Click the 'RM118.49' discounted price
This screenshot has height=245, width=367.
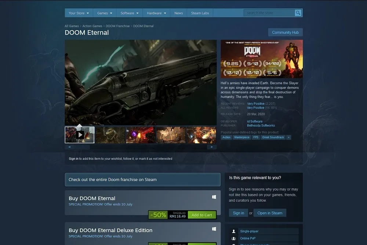(x=177, y=216)
